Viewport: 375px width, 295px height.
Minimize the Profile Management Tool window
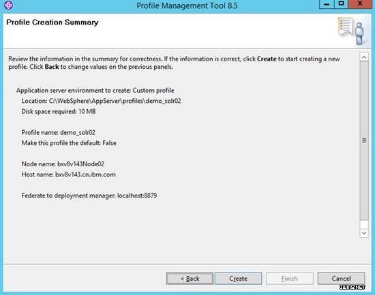point(327,4)
